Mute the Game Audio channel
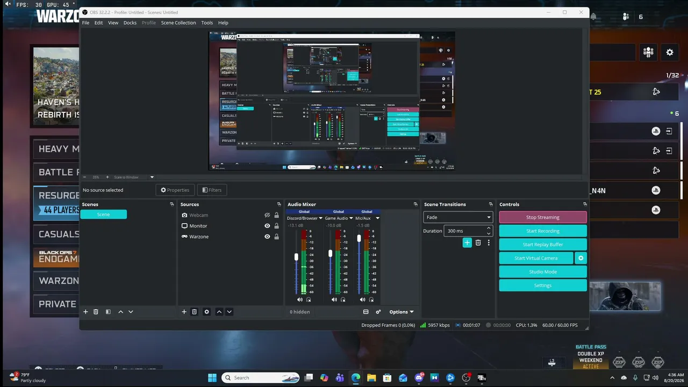 point(334,299)
